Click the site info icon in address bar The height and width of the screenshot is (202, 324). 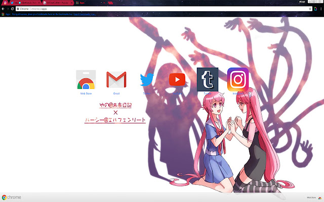pos(18,9)
